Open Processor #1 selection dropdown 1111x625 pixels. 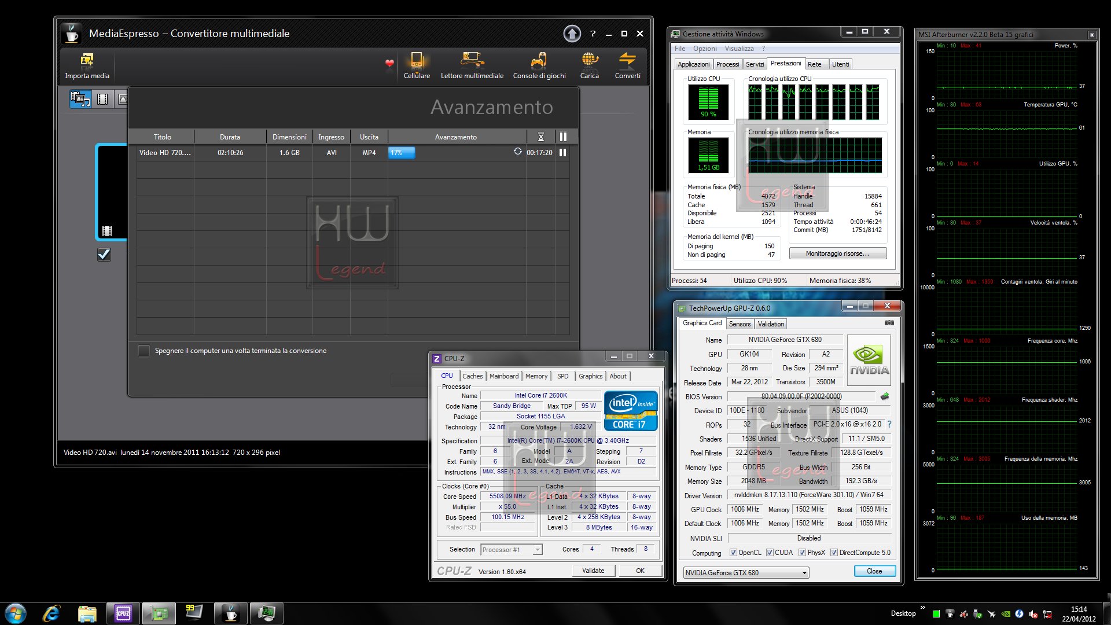pyautogui.click(x=512, y=550)
